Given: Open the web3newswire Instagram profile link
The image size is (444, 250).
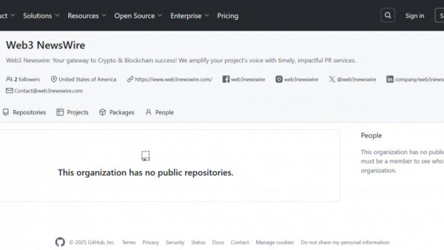Looking at the screenshot, I should (301, 79).
